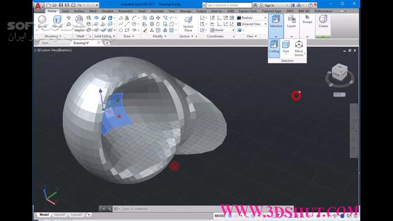Switch to the Mesh ribbon tab
This screenshot has width=393, height=221.
click(x=93, y=11)
